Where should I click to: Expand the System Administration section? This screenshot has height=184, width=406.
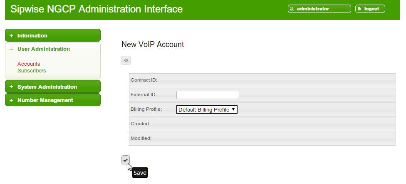click(53, 87)
